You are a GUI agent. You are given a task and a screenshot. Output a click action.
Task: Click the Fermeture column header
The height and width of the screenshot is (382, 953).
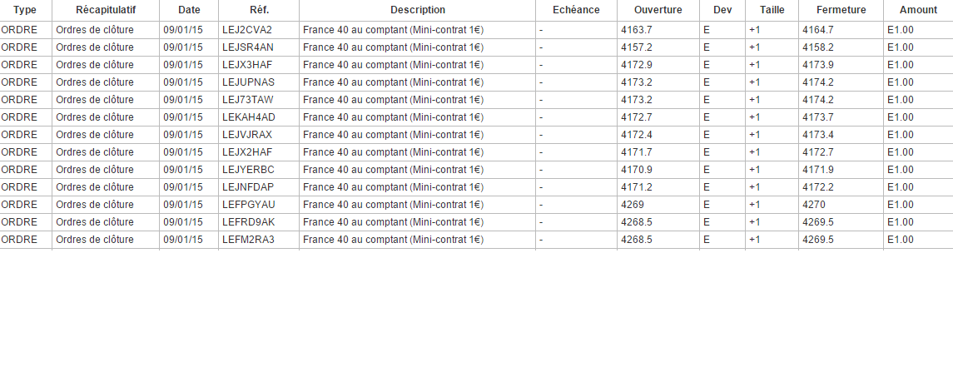841,10
